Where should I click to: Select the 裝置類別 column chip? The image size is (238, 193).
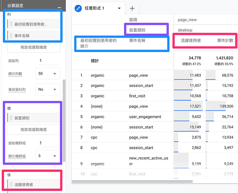pos(34,118)
